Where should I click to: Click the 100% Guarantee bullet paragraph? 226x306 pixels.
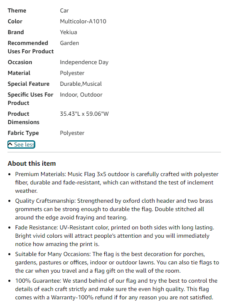[x=116, y=289]
